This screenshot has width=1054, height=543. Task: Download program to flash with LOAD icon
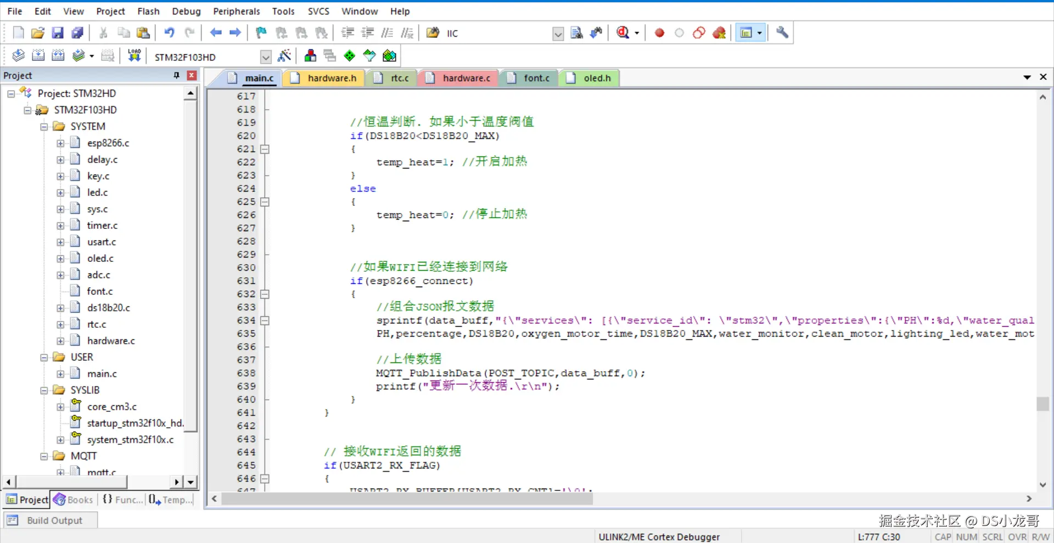pyautogui.click(x=134, y=55)
